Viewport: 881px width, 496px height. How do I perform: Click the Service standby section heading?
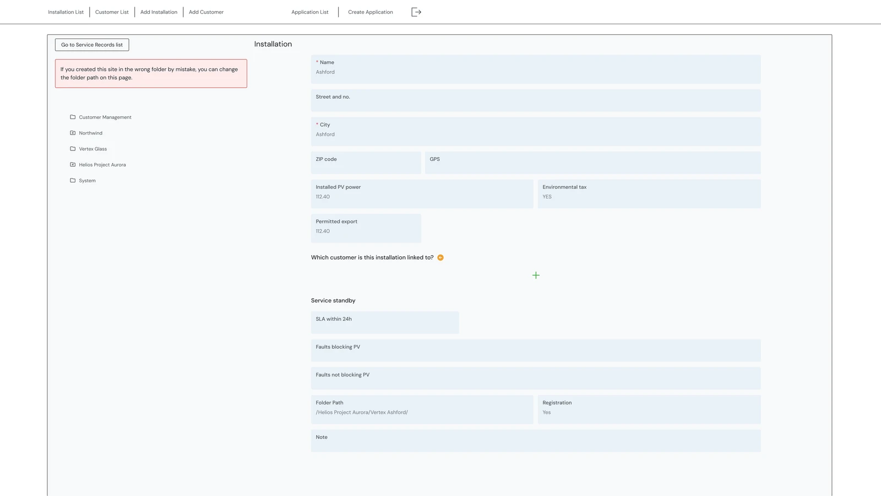333,300
